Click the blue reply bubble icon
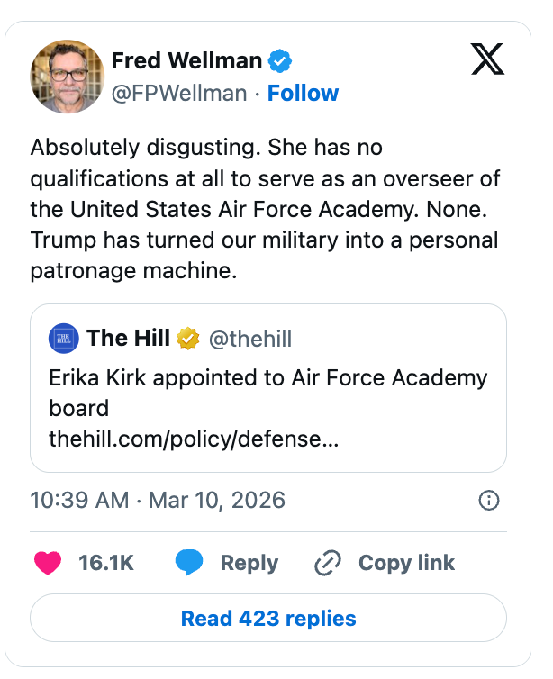The width and height of the screenshot is (553, 679). click(188, 563)
